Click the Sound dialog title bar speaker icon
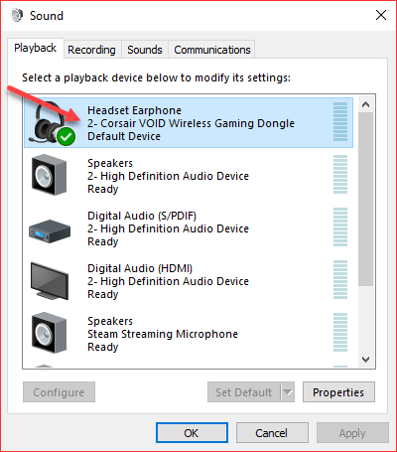The height and width of the screenshot is (452, 397). (x=17, y=15)
